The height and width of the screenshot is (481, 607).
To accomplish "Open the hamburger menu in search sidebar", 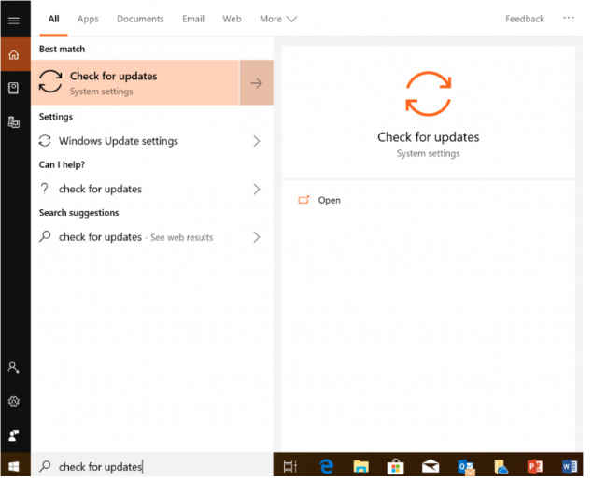I will (x=14, y=21).
